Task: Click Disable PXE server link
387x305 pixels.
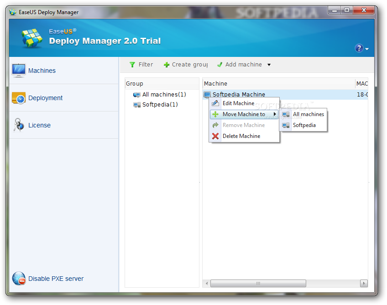Action: pos(56,279)
